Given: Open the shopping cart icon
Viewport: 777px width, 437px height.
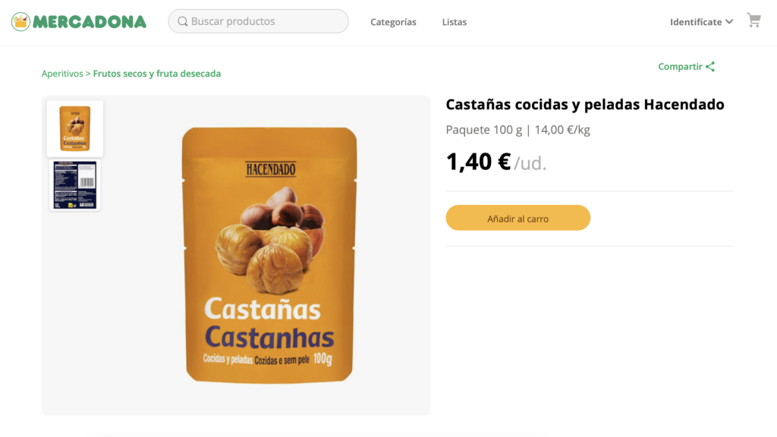Looking at the screenshot, I should tap(753, 20).
